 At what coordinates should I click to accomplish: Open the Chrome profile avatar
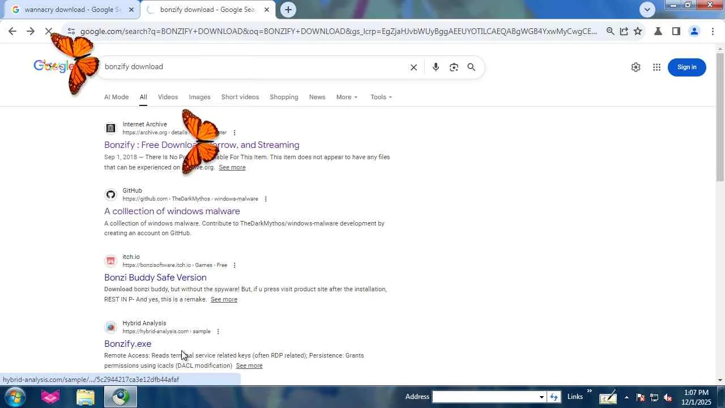(694, 32)
